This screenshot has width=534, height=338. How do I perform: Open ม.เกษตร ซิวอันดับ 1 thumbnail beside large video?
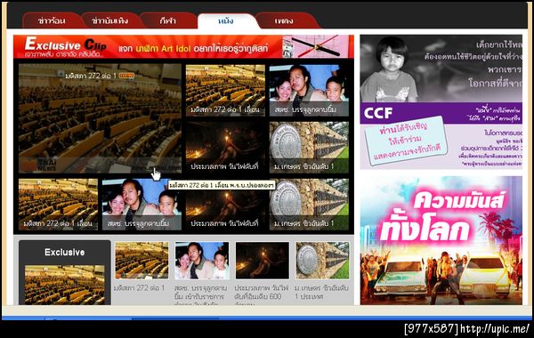pos(309,148)
